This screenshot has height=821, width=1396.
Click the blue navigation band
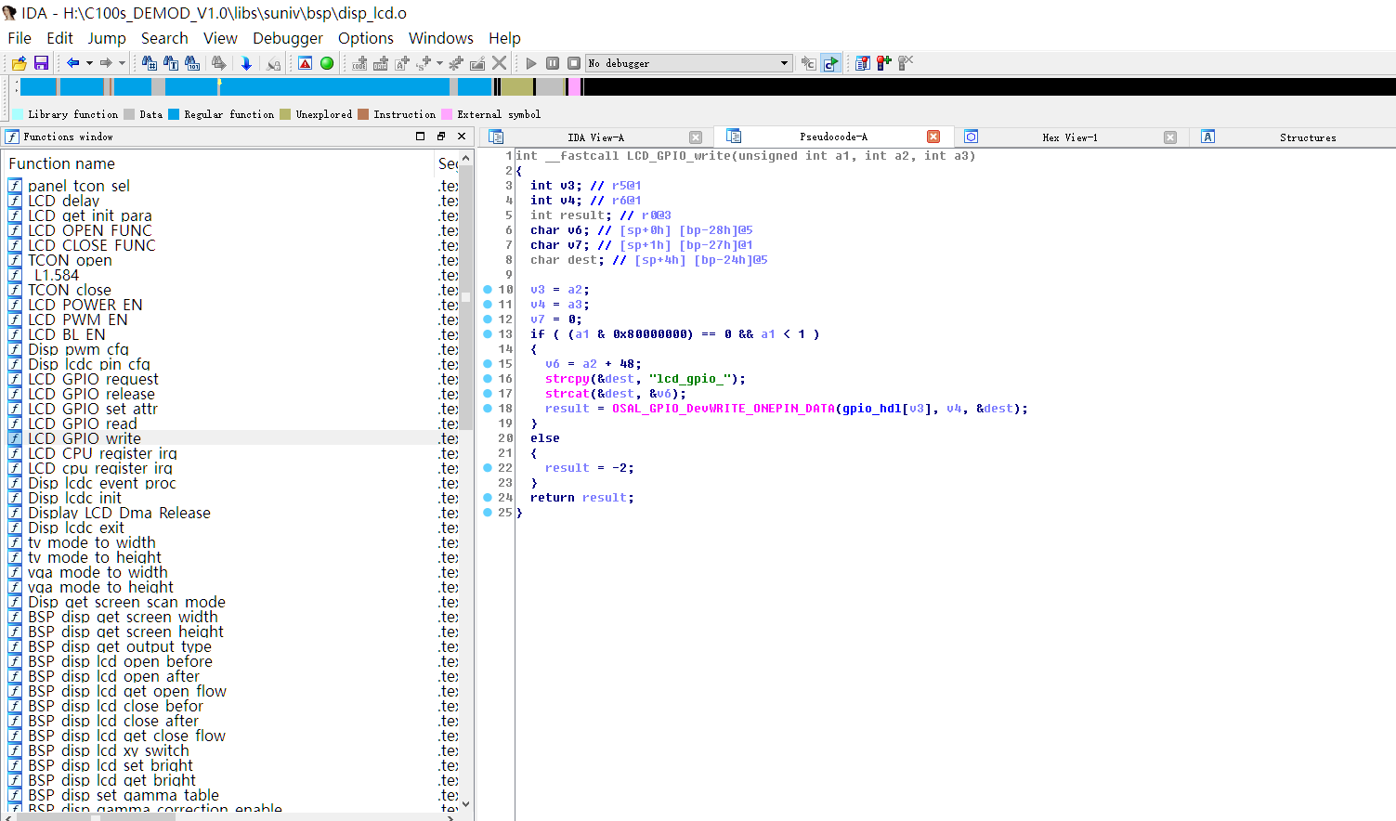click(255, 86)
